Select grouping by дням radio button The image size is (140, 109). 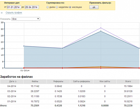(x=48, y=7)
